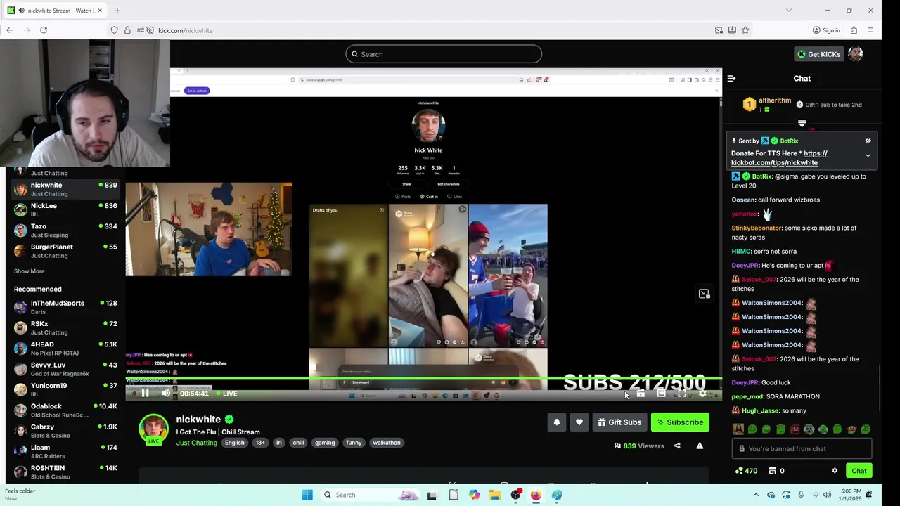This screenshot has height=506, width=900.
Task: Open NickLee channel in sidebar
Action: pos(65,209)
